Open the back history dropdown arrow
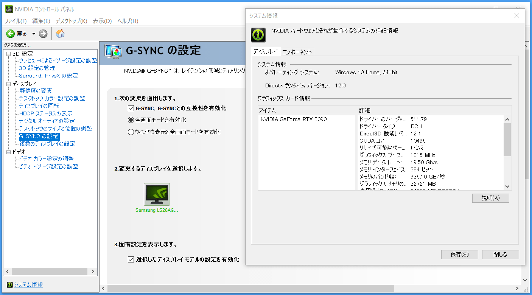The width and height of the screenshot is (532, 295). click(34, 34)
